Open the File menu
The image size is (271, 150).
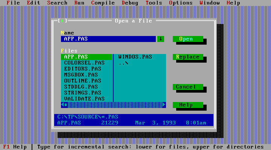[13, 3]
